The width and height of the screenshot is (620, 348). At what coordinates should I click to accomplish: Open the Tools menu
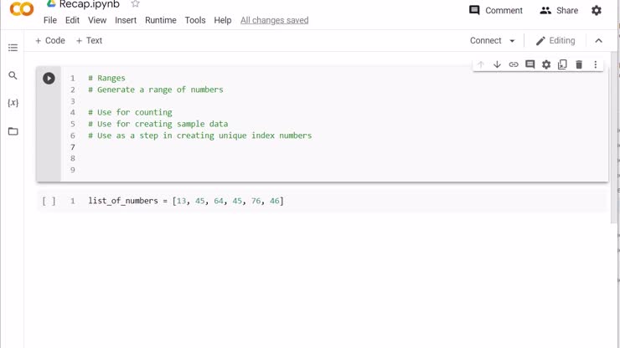[x=195, y=20]
